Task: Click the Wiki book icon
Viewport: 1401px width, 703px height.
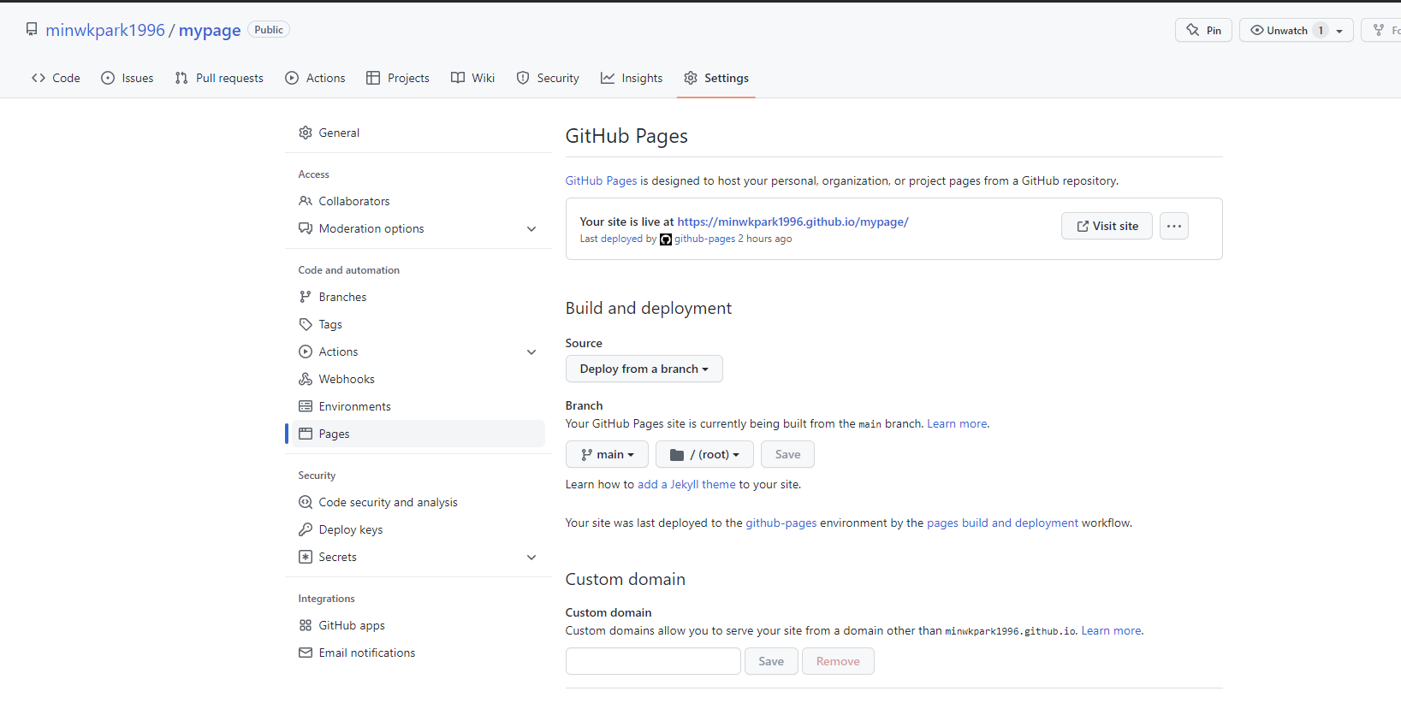Action: point(458,78)
